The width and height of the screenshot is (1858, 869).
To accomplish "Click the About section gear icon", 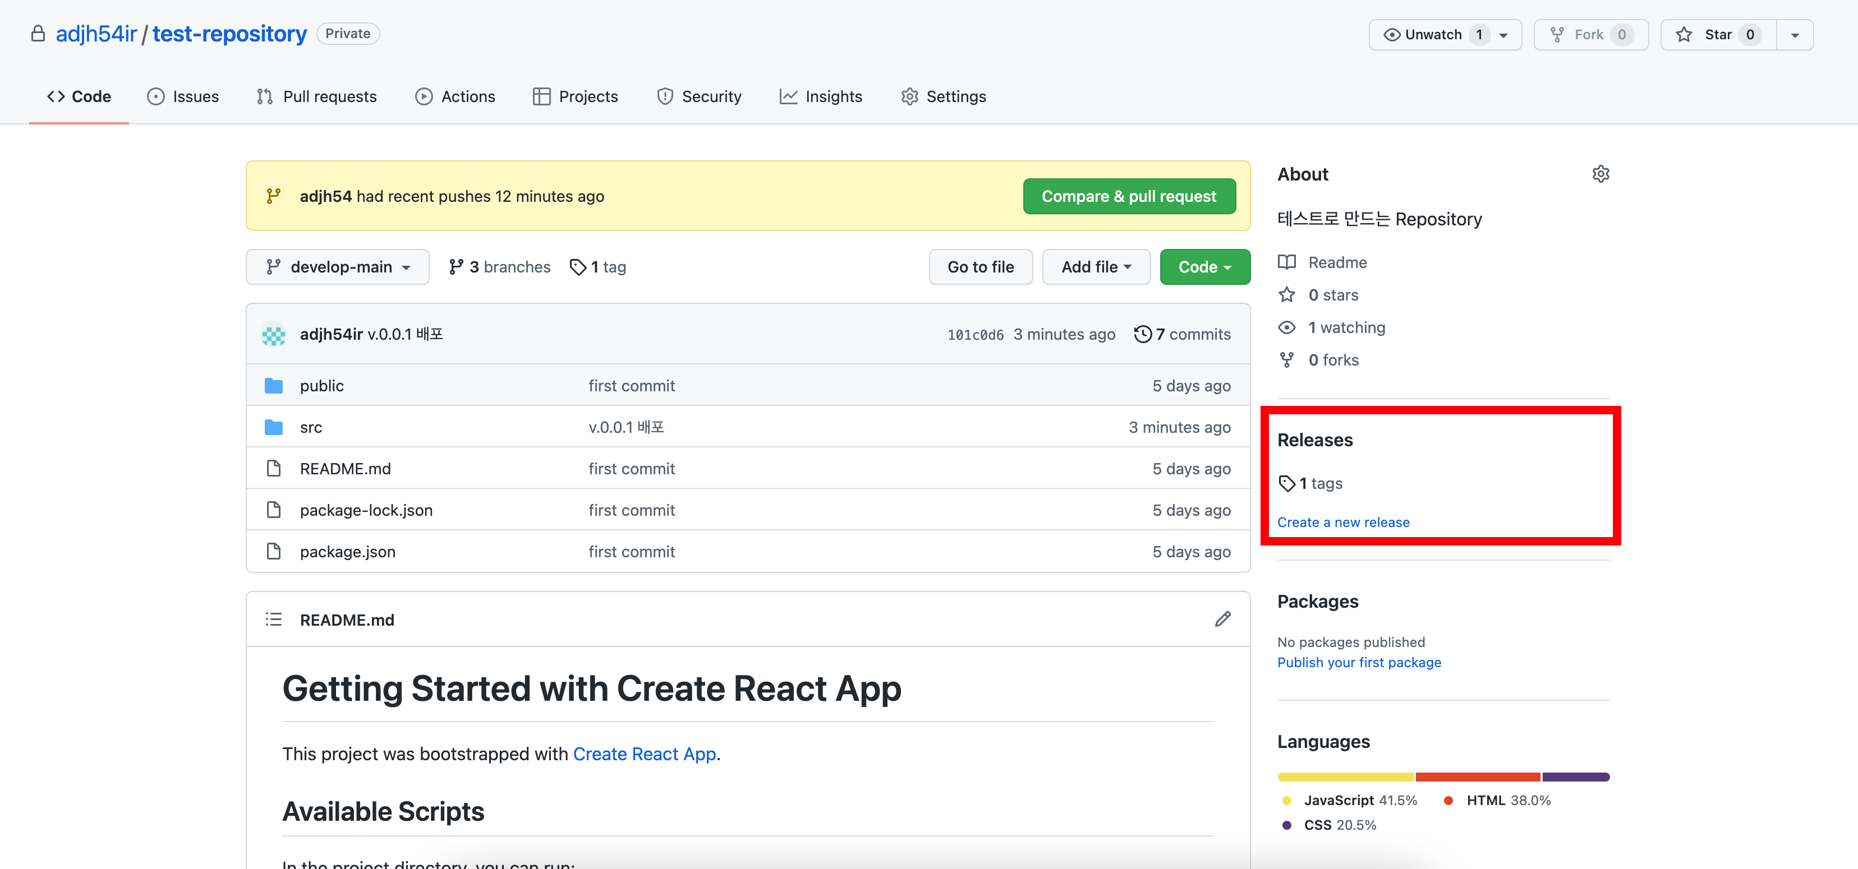I will (x=1601, y=174).
